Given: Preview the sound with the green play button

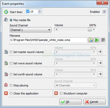Looking at the screenshot, I should (x=97, y=40).
